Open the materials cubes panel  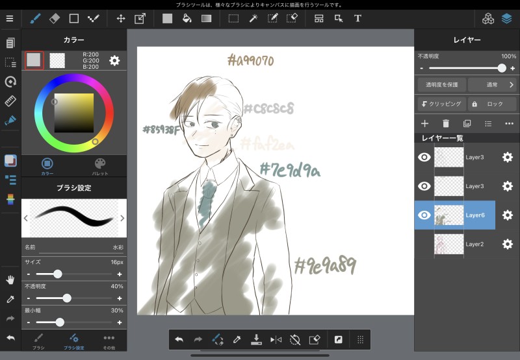point(488,19)
